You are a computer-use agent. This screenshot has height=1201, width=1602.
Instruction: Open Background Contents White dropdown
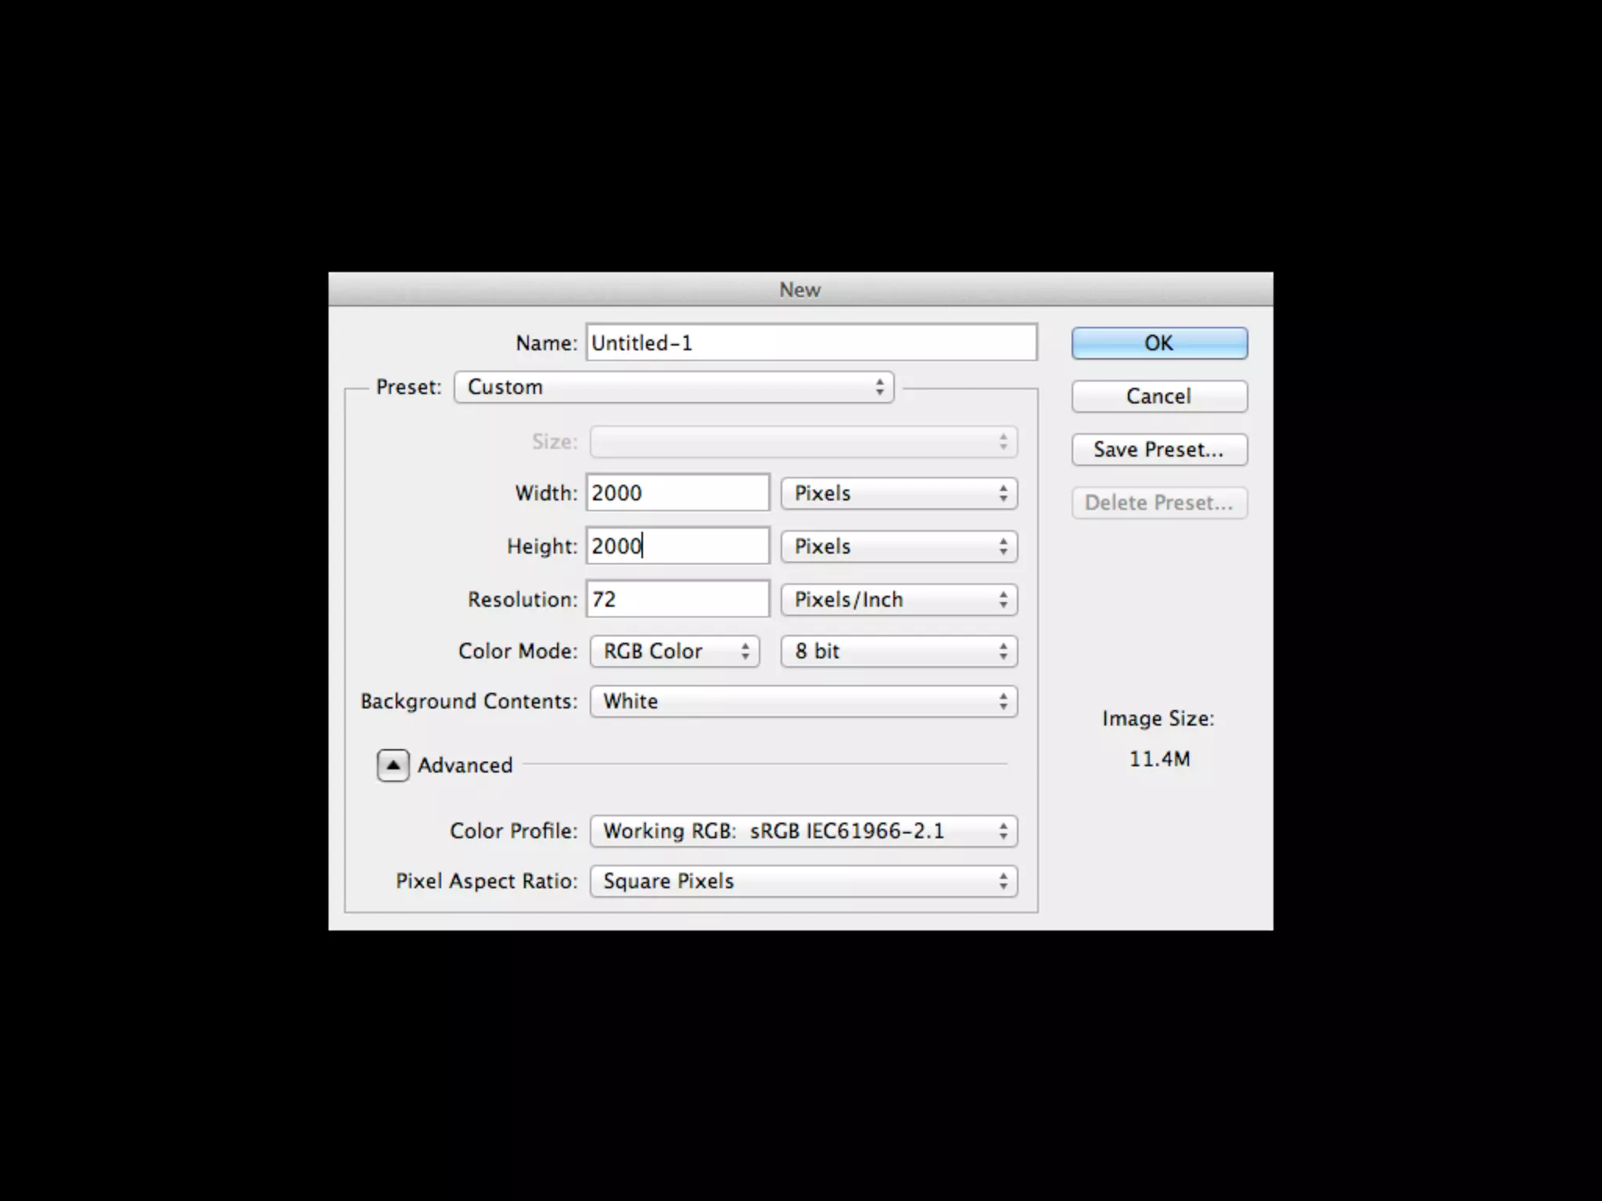coord(803,701)
